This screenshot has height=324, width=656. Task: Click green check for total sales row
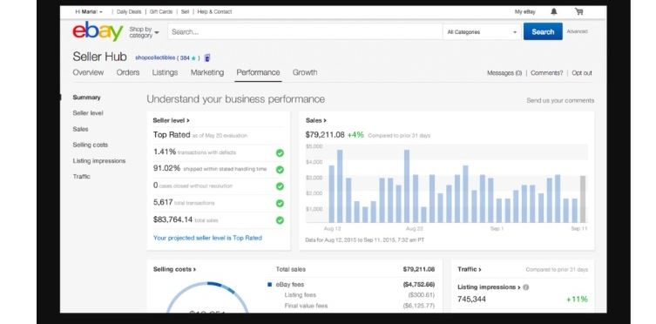tap(280, 219)
